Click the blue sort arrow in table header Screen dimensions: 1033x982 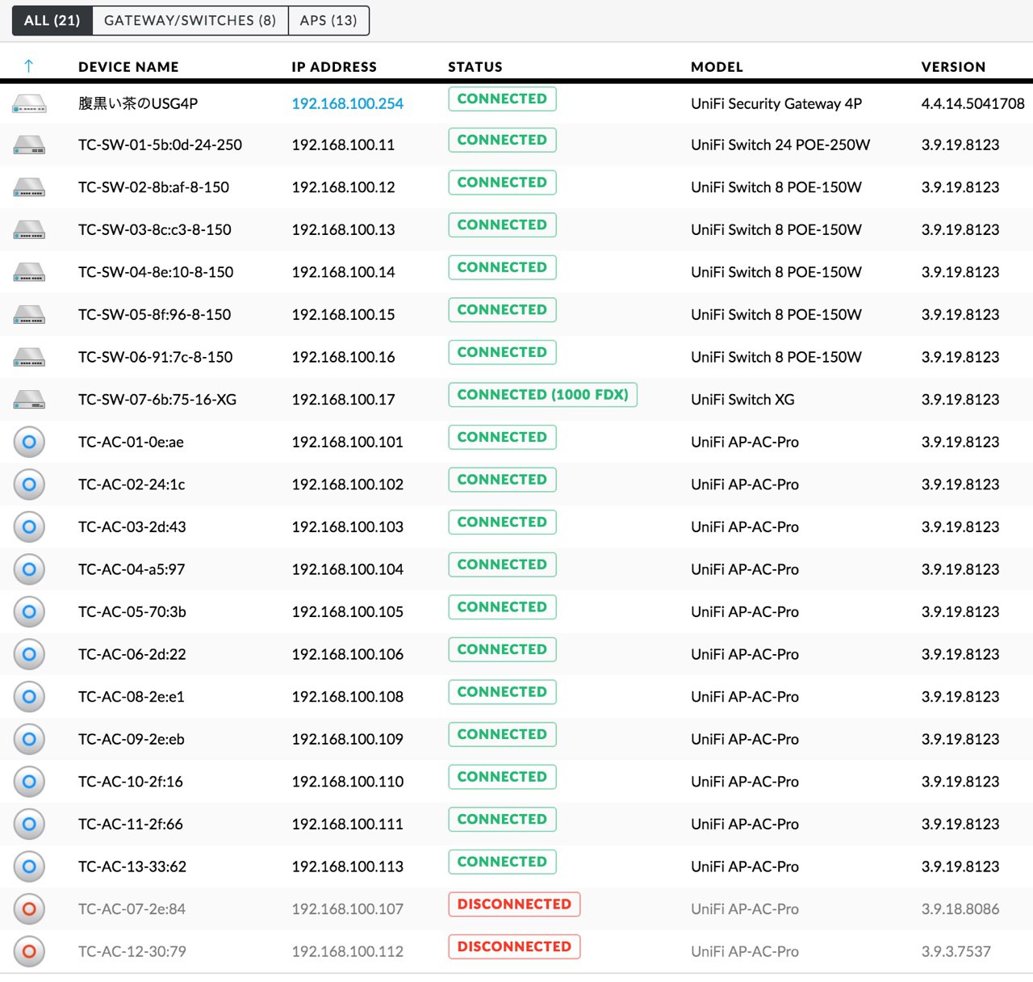[28, 66]
